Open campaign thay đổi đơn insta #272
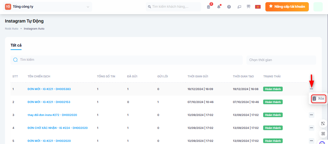Image resolution: width=328 pixels, height=144 pixels. click(52, 115)
